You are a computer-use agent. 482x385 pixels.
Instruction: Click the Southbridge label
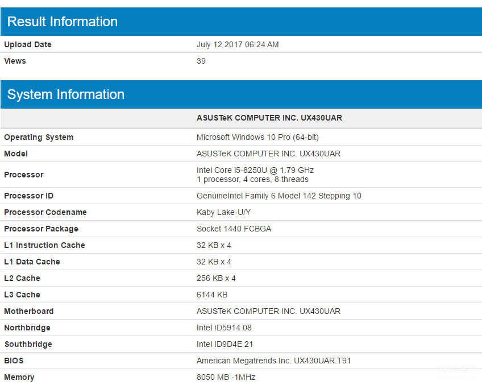click(28, 344)
